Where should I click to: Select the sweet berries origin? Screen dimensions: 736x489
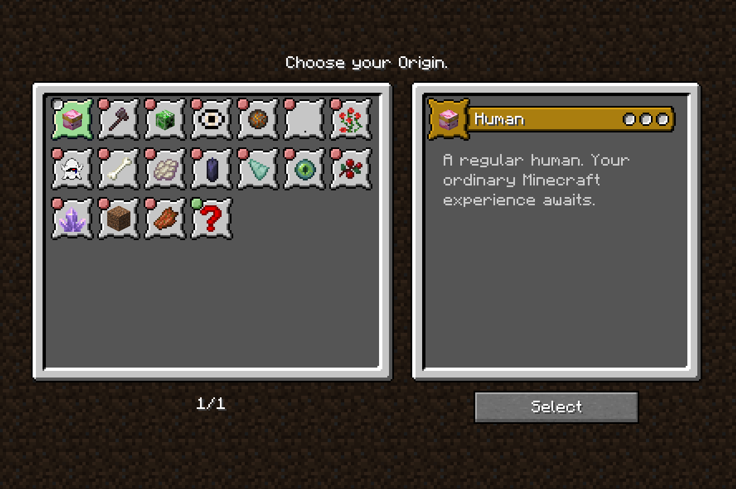(351, 169)
